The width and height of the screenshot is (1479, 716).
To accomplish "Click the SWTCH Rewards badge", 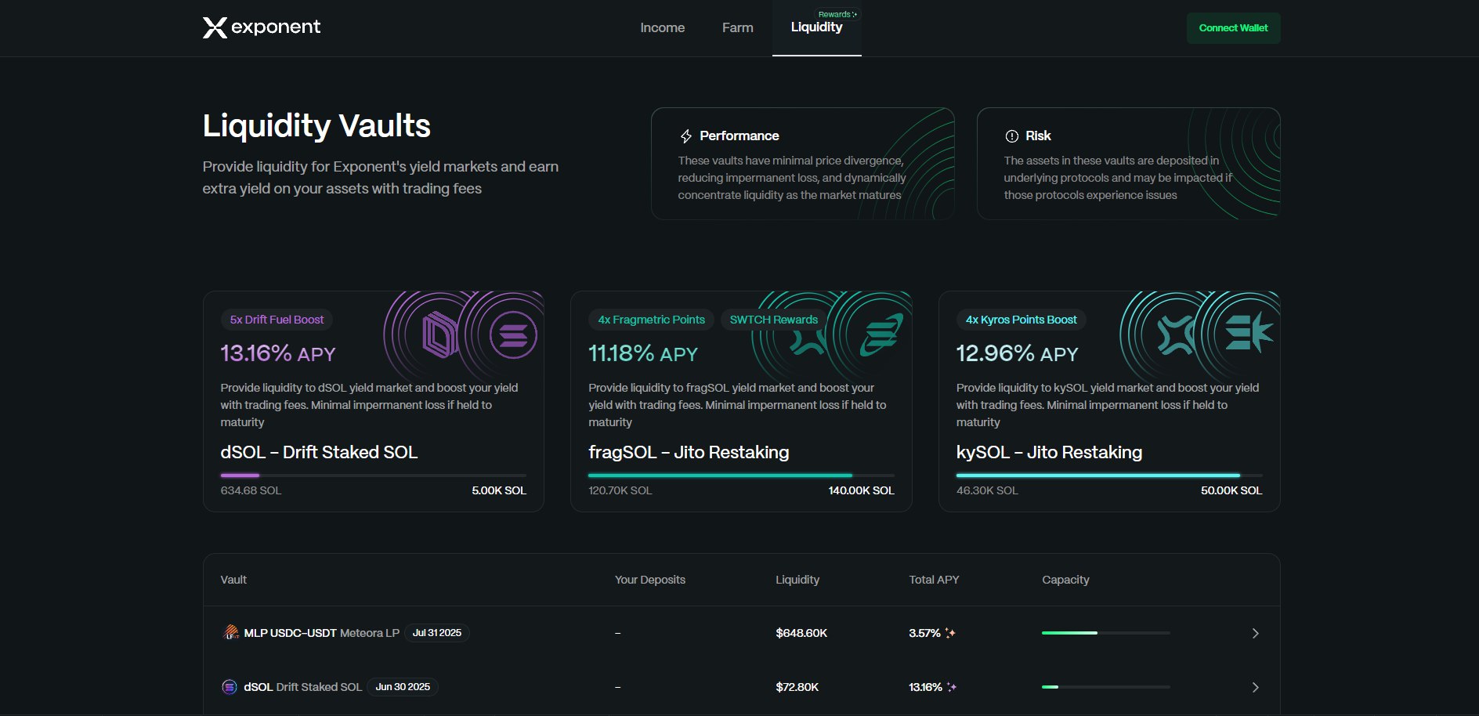I will point(773,320).
